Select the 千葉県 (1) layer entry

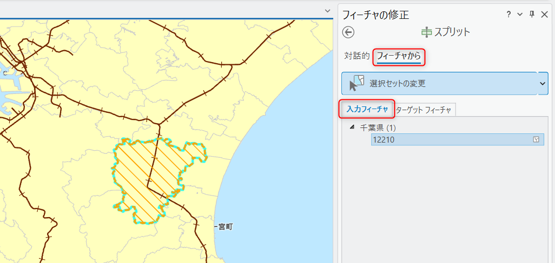pyautogui.click(x=379, y=127)
